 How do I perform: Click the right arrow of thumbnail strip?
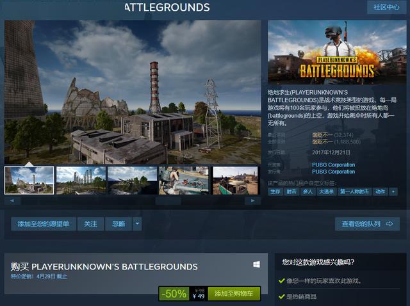click(x=253, y=200)
